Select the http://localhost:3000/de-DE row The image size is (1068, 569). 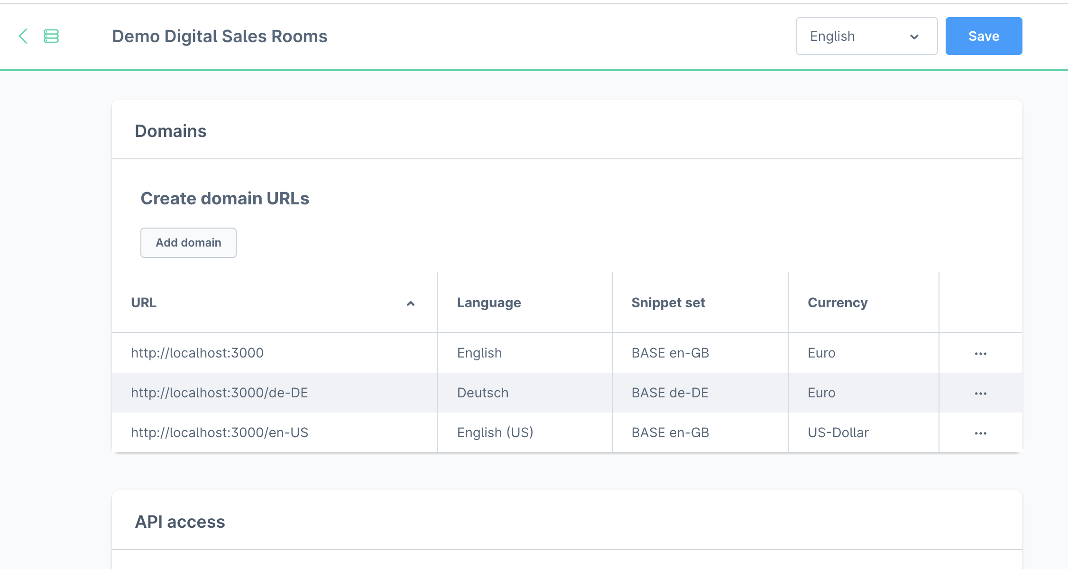[x=219, y=393]
